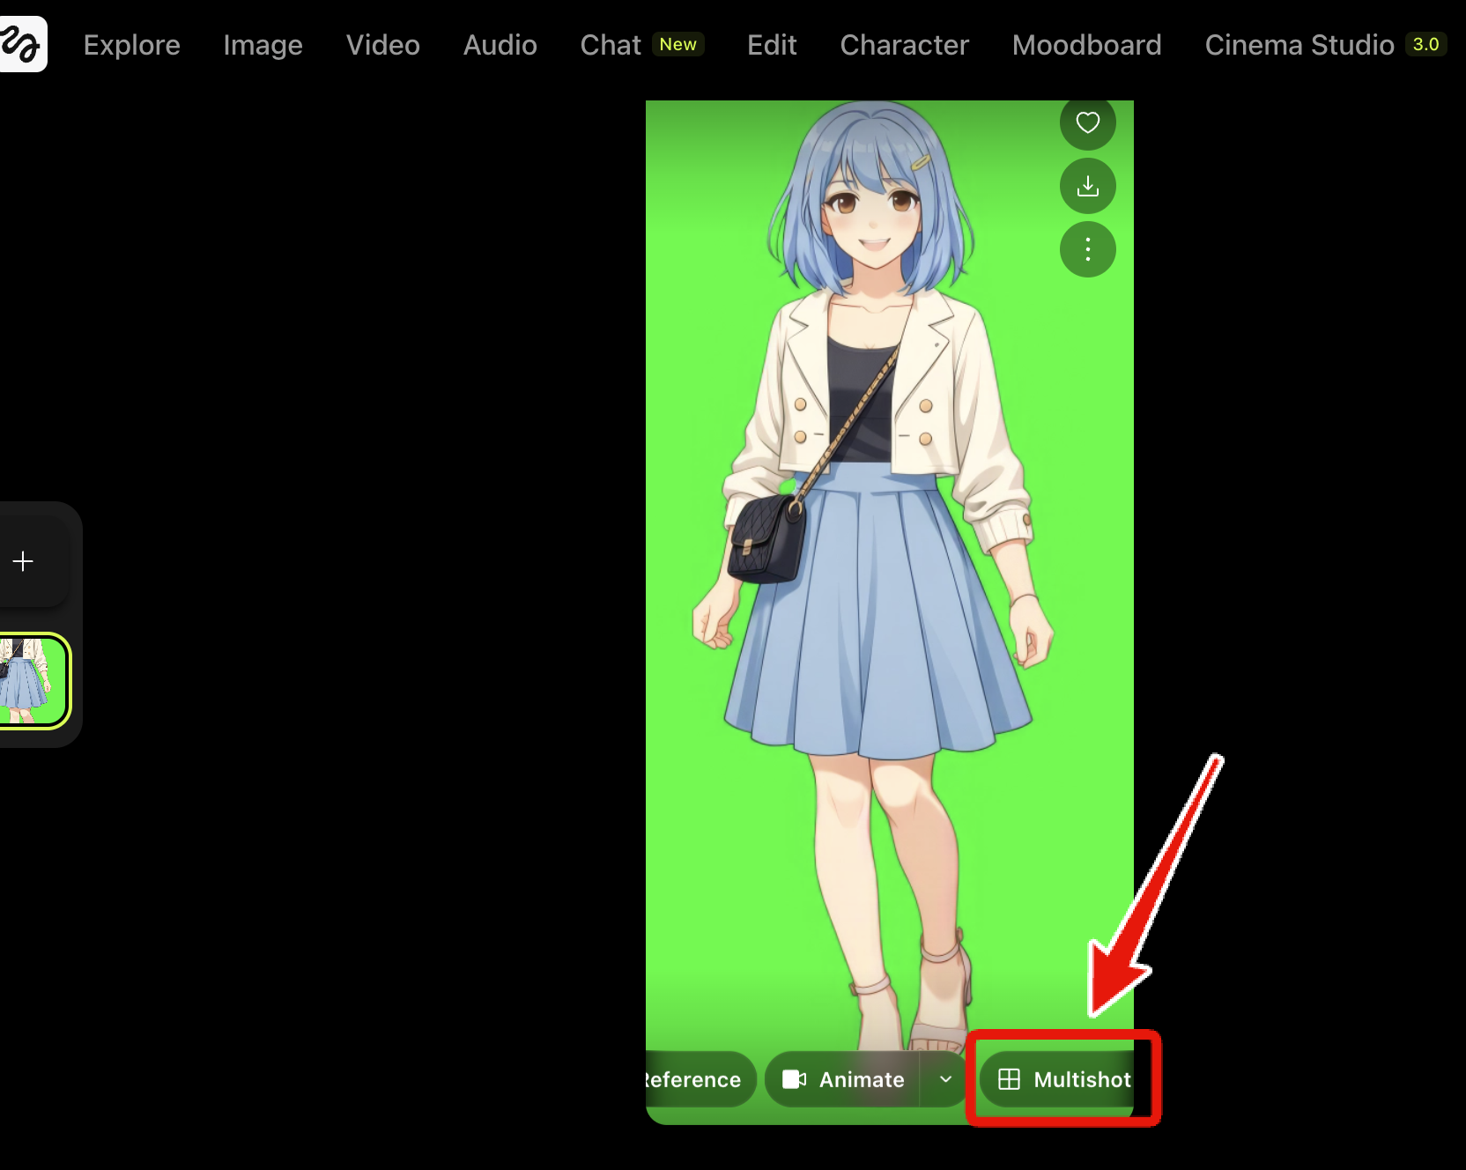Download the generated image

coord(1087,186)
